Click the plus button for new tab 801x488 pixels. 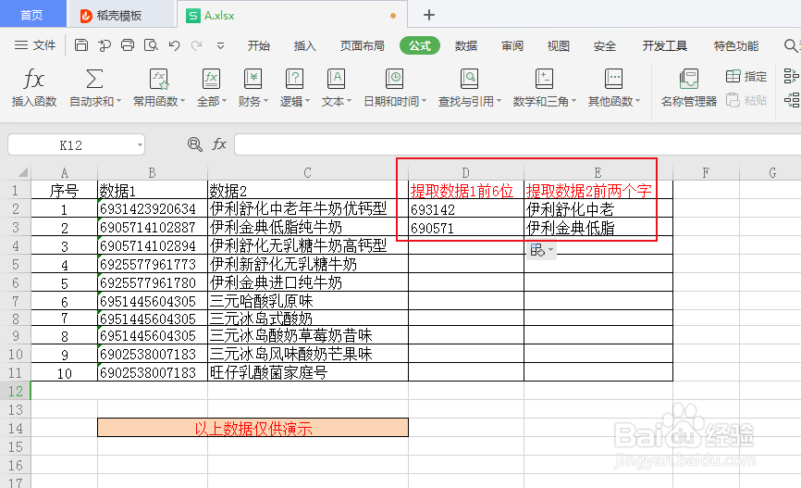click(429, 15)
